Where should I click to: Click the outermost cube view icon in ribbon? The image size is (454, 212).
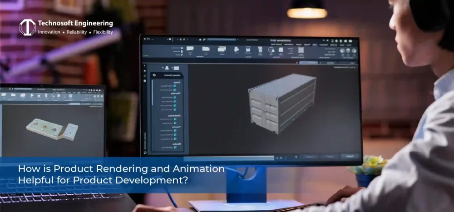[354, 50]
